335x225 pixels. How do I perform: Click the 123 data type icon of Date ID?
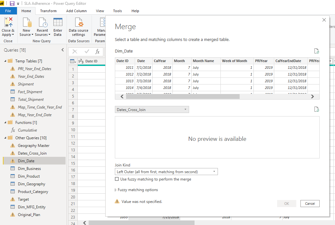pyautogui.click(x=81, y=61)
